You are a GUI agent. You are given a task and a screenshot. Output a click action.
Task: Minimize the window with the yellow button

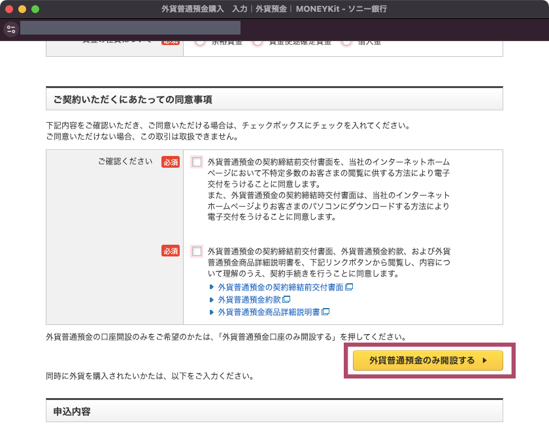(x=22, y=9)
